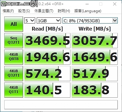122x112 pixels.
Task: Click the 4KiB Q1T1 write result 183.8
Action: point(95,90)
